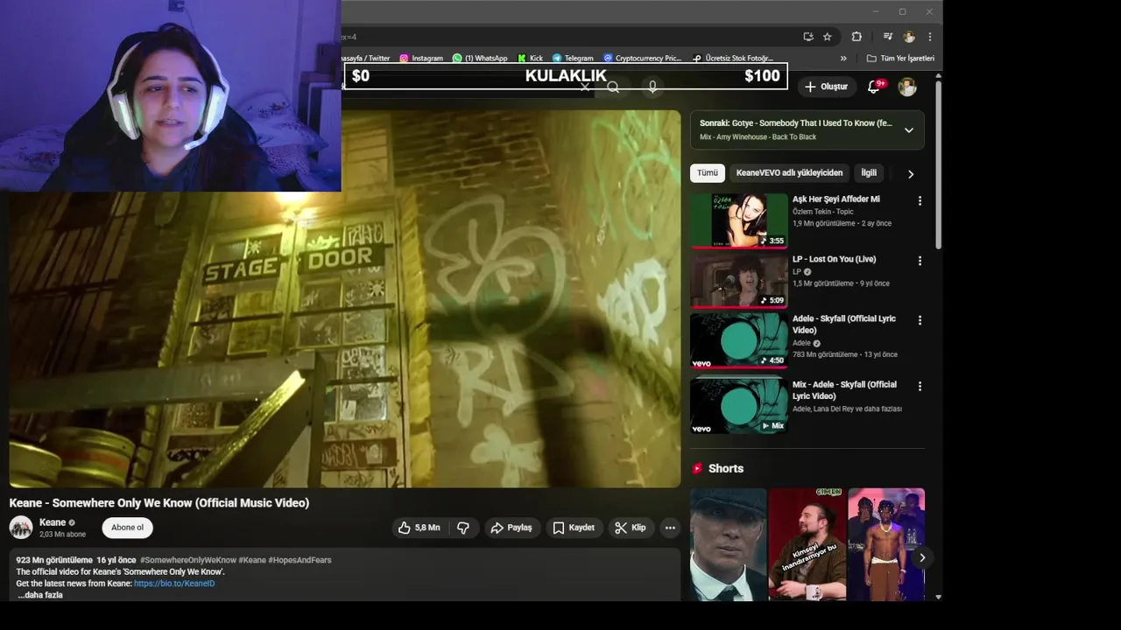This screenshot has height=630, width=1121.
Task: Open options menu for Adele - Skyfall video
Action: coord(920,320)
